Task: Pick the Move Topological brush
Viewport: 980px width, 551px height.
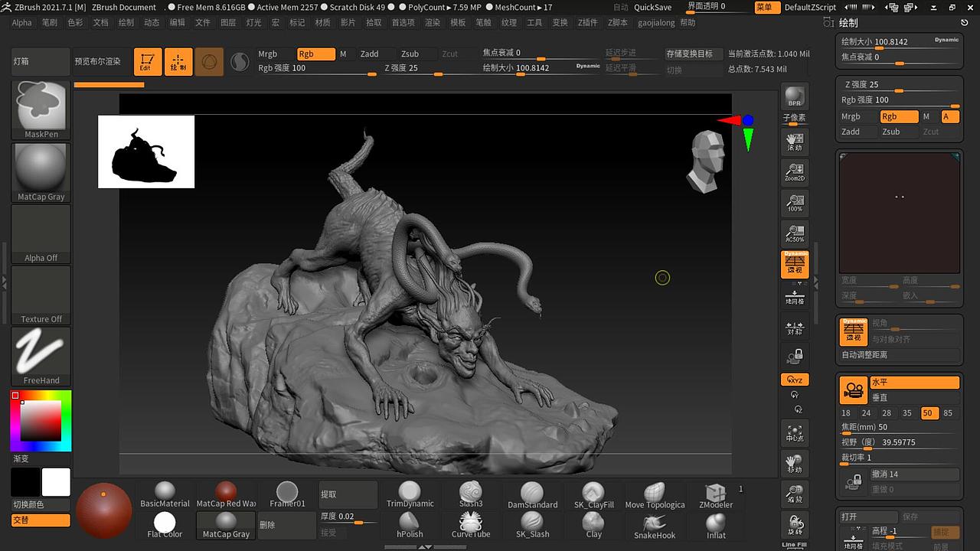Action: coord(655,495)
